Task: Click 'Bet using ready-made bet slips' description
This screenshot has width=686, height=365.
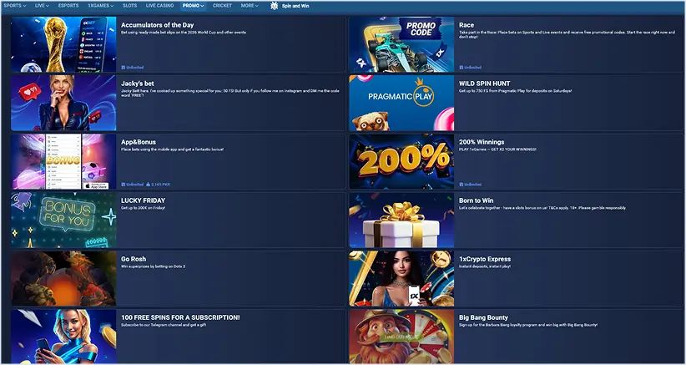Action: [184, 33]
